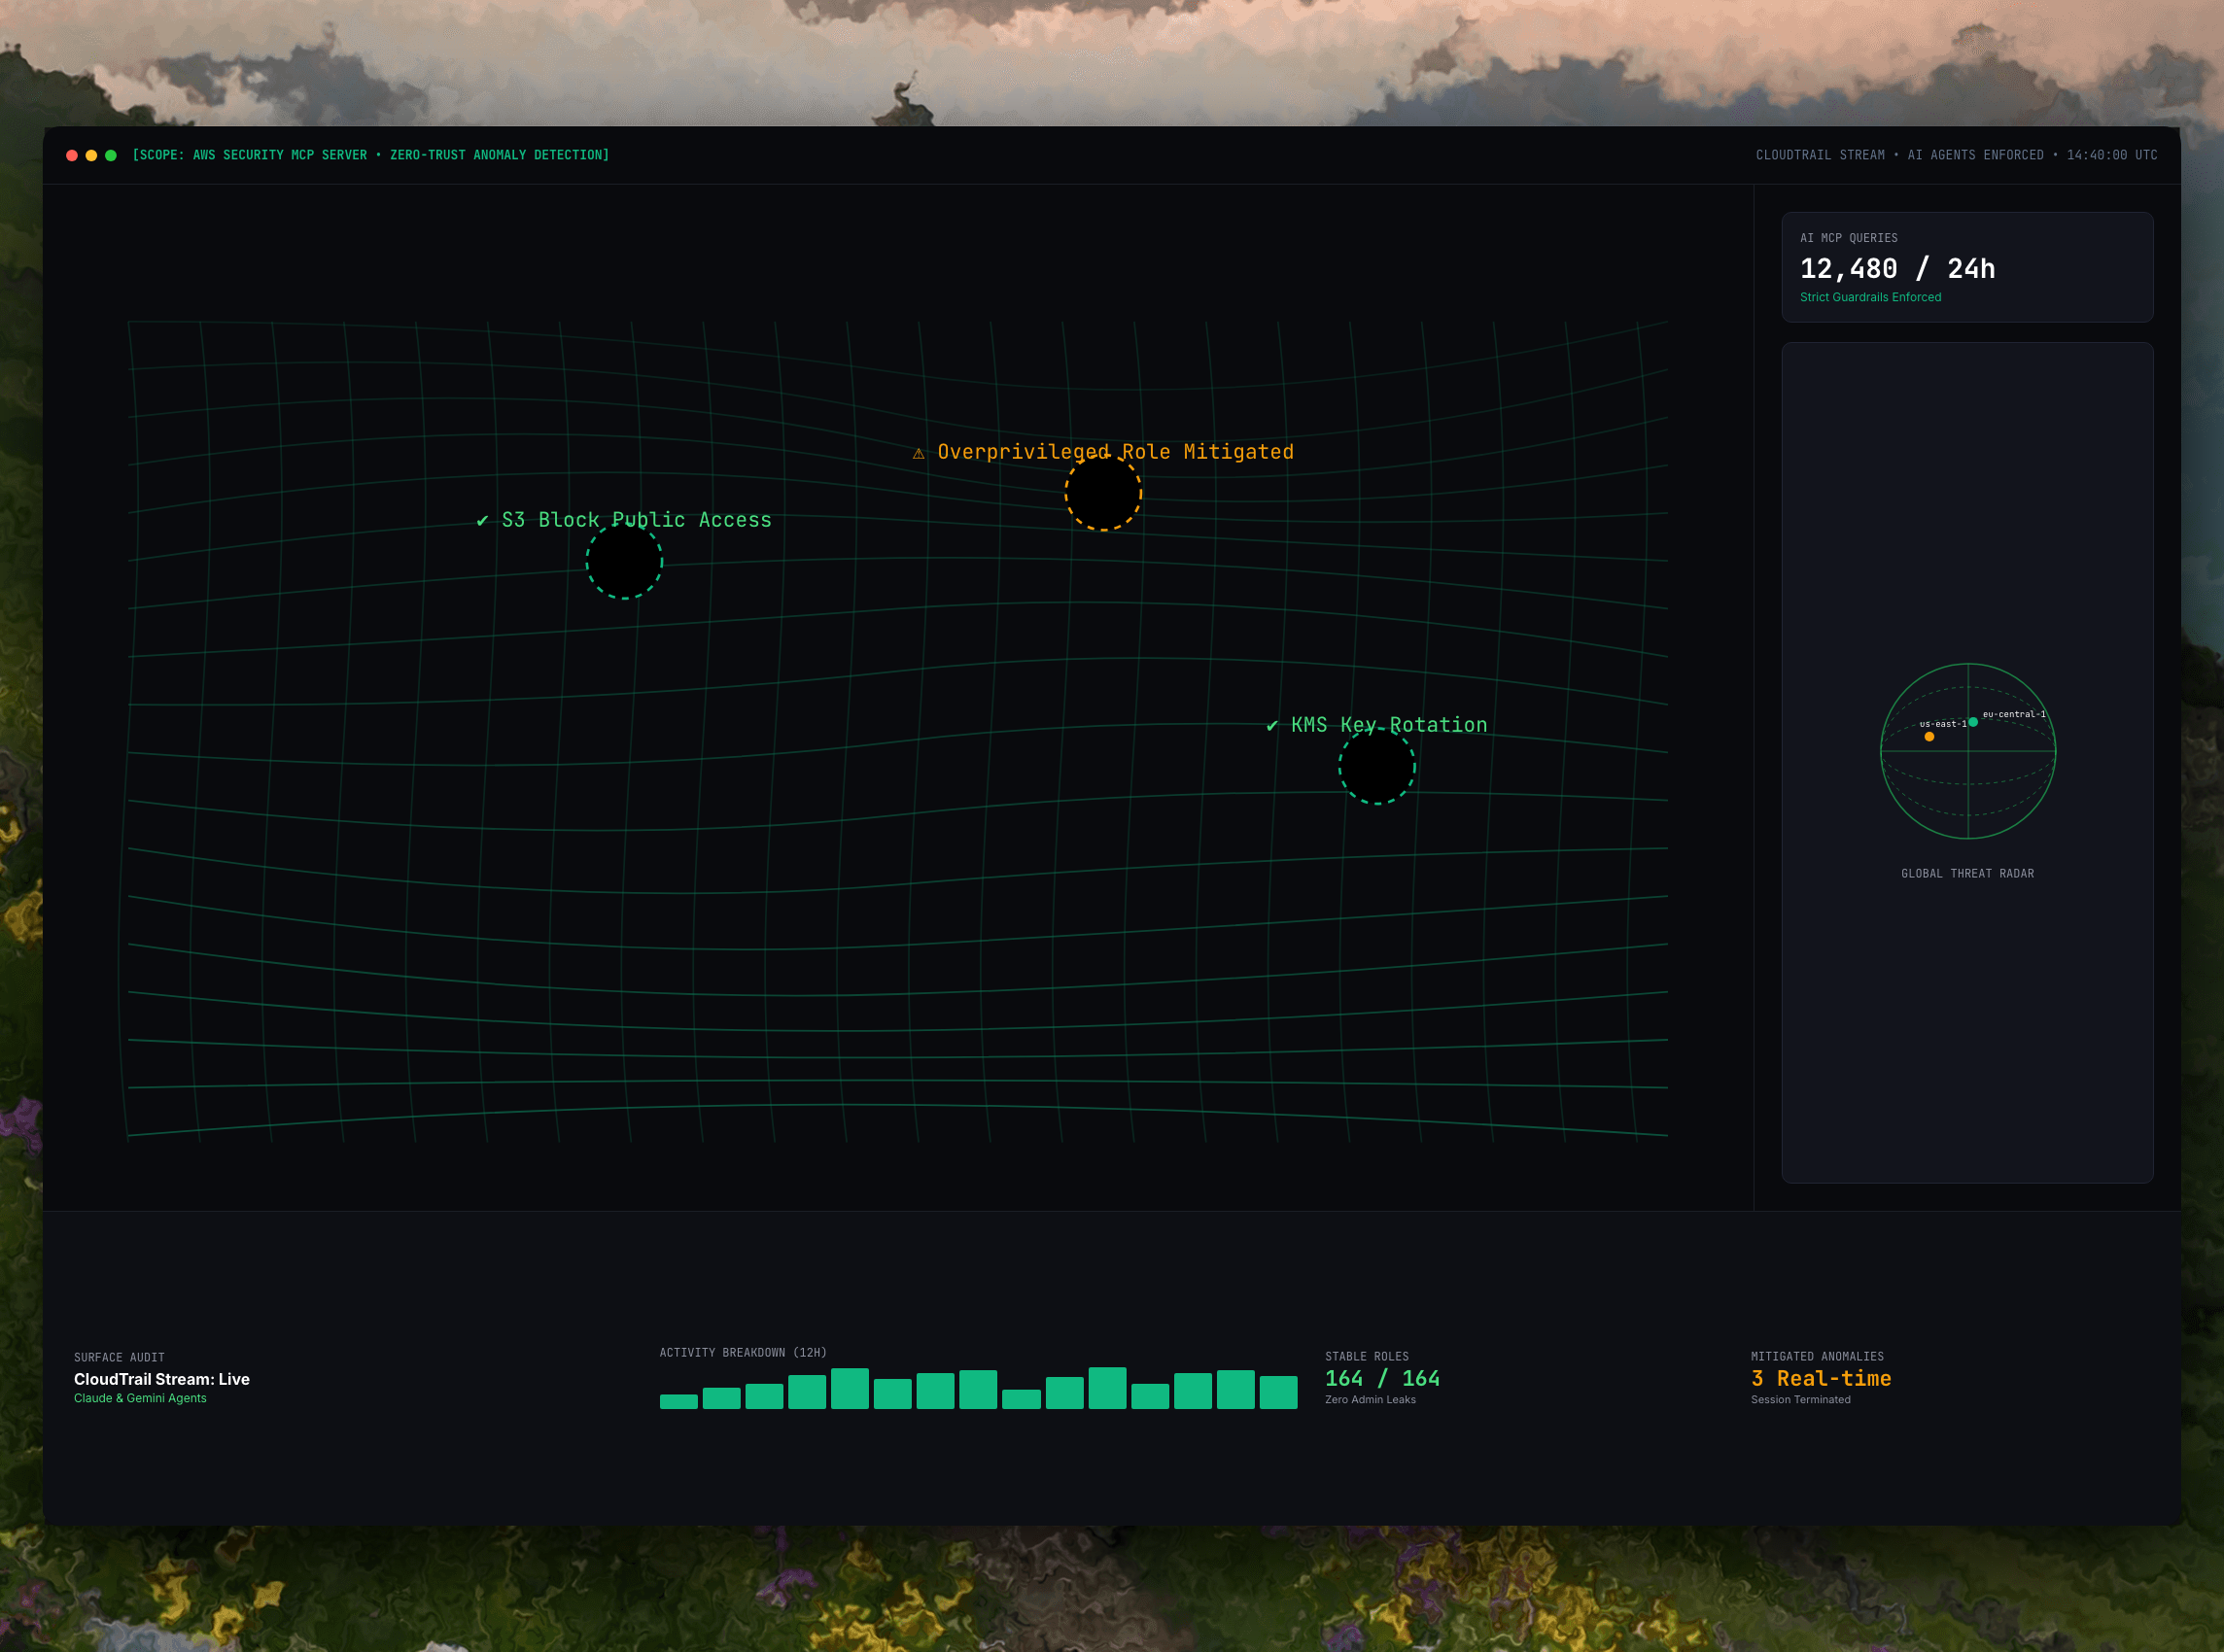The width and height of the screenshot is (2224, 1652).
Task: Click the 'S3 Block Public Access' label
Action: click(x=636, y=520)
